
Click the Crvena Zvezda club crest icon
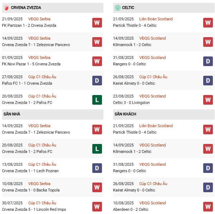pyautogui.click(x=6, y=8)
